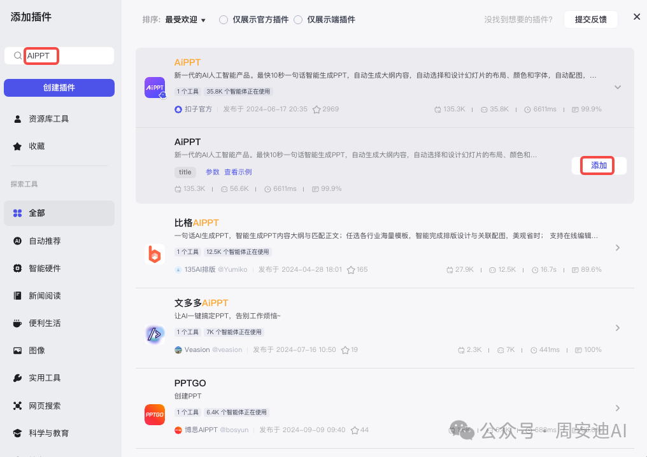647x457 pixels.
Task: Click the 便利生活 cup icon
Action: 17,323
